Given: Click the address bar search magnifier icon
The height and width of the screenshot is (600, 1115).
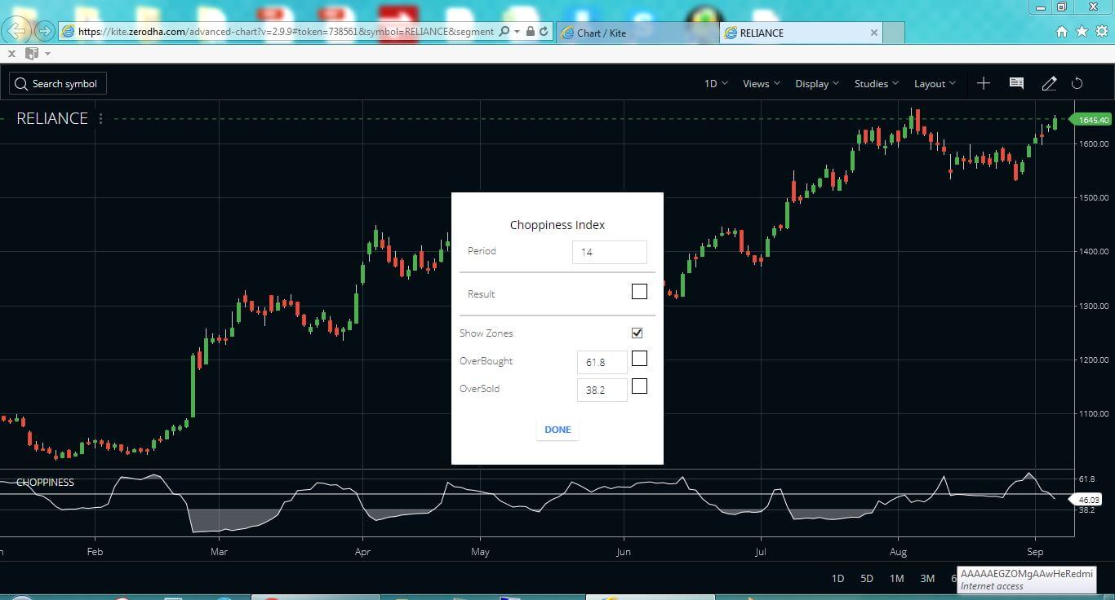Looking at the screenshot, I should [x=504, y=32].
